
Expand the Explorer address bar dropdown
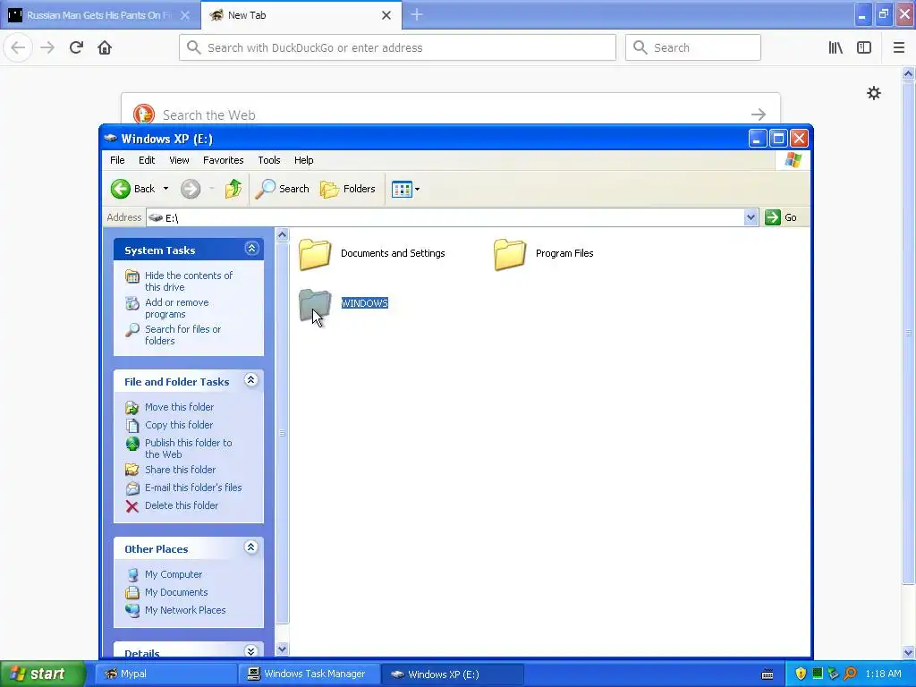coord(751,217)
